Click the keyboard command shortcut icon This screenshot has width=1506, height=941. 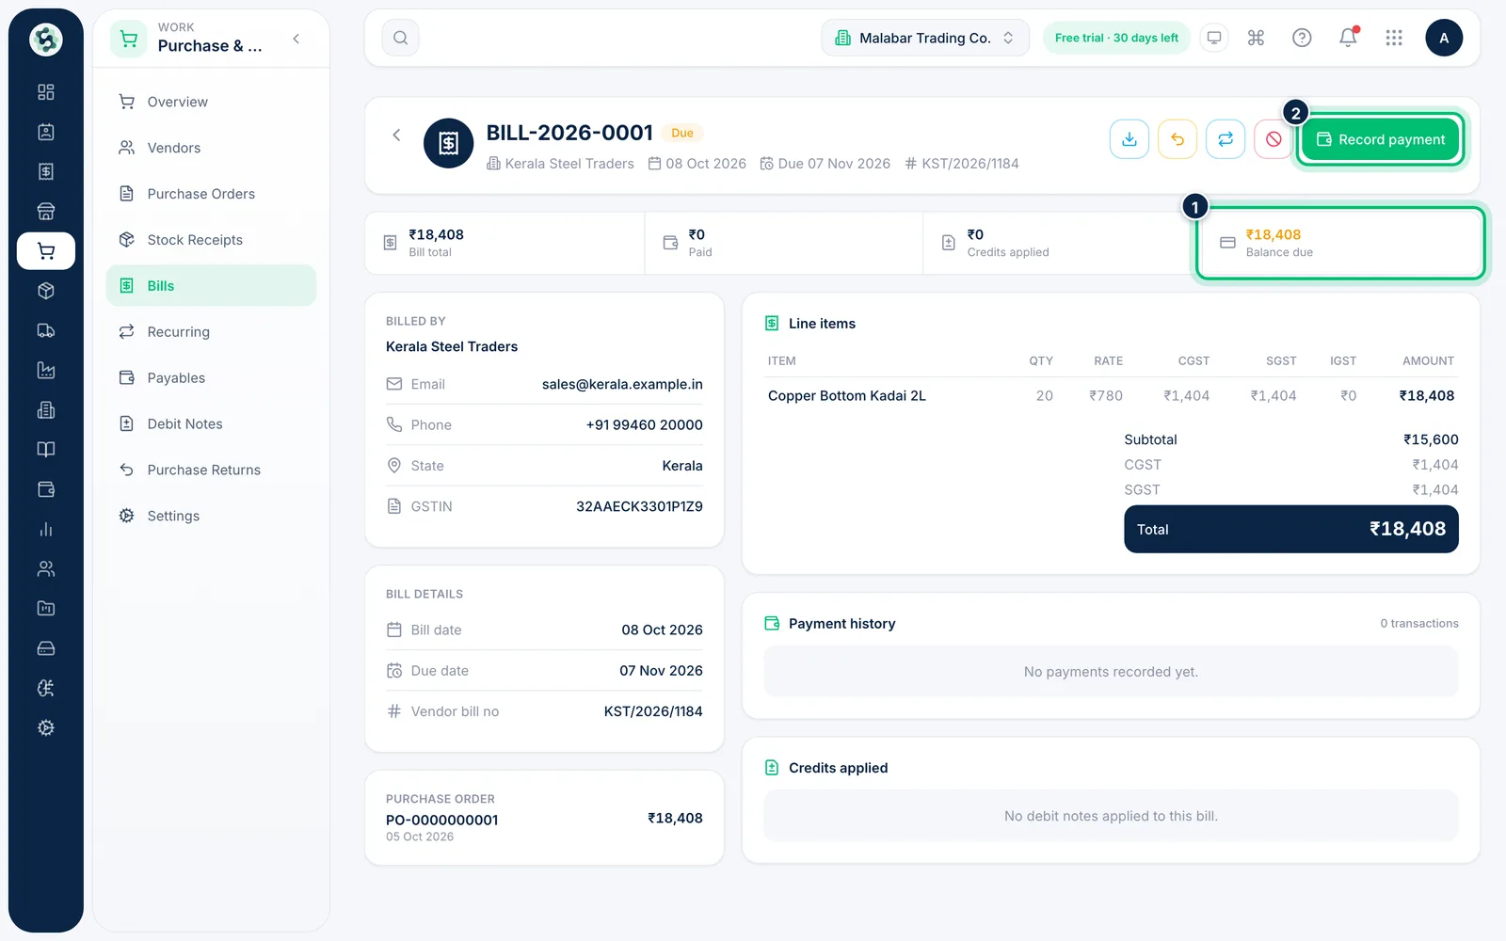tap(1256, 38)
